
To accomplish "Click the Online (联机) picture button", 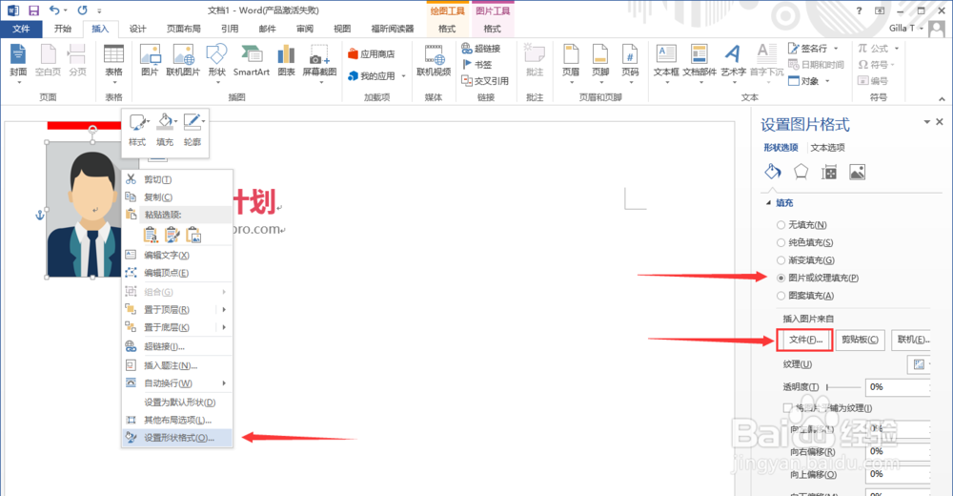I will click(x=911, y=340).
